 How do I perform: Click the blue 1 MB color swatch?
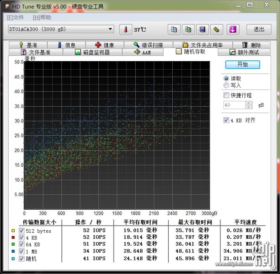tap(13, 251)
